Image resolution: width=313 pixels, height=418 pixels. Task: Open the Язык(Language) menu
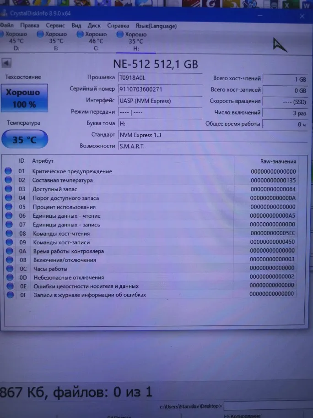coord(156,26)
